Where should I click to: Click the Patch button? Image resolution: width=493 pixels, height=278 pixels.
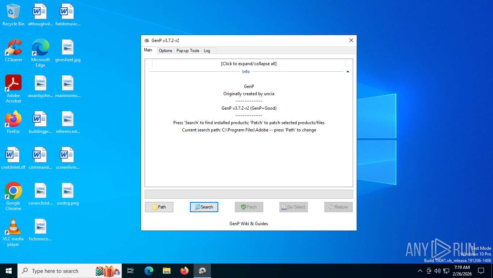click(249, 207)
